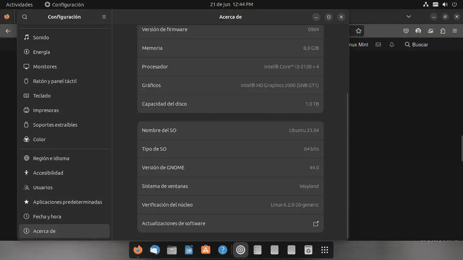Expand the Firefox list all tabs chevron

[409, 17]
